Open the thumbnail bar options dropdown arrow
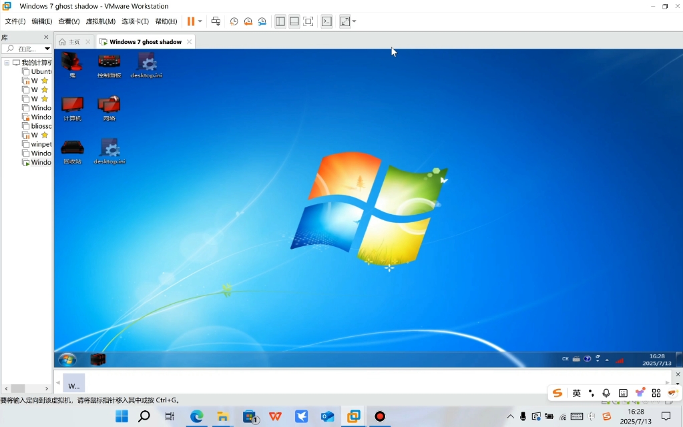Screen dimensions: 683x427 pyautogui.click(x=678, y=384)
